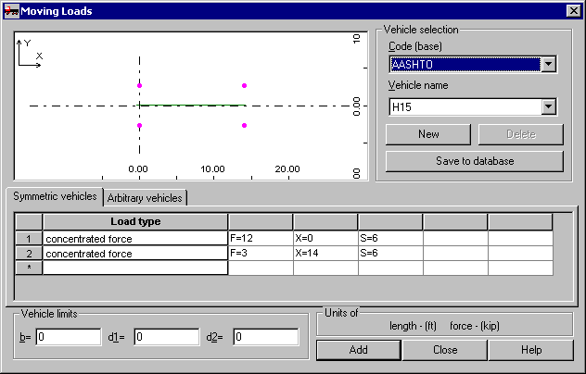This screenshot has height=374, width=586.
Task: Open the Code (base) dropdown arrow
Action: coord(548,64)
